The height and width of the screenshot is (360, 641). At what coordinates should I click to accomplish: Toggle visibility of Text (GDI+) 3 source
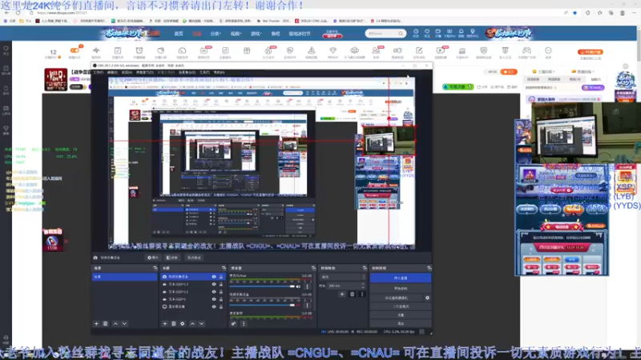214,285
